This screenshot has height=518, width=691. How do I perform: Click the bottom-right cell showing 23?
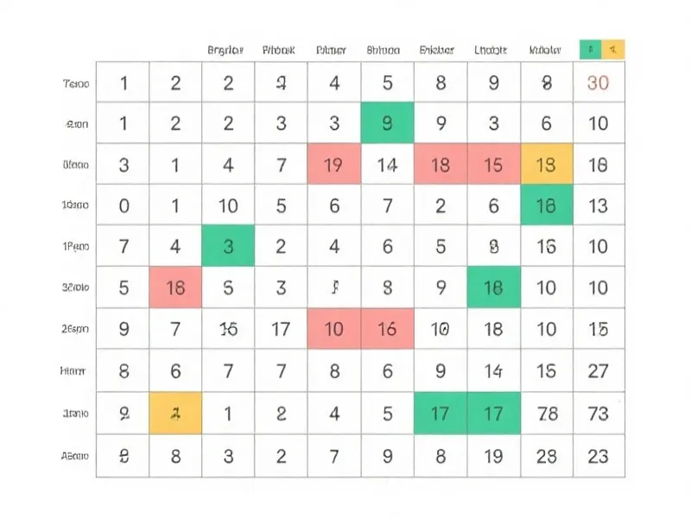click(599, 456)
